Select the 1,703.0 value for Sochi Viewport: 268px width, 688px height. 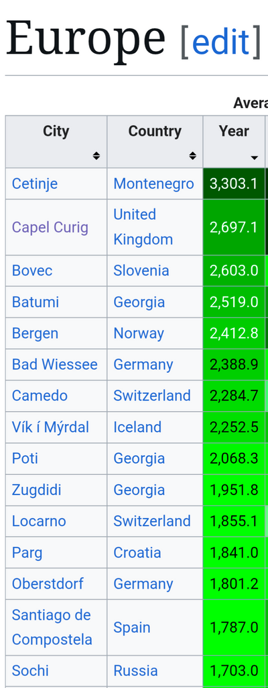[x=234, y=671]
